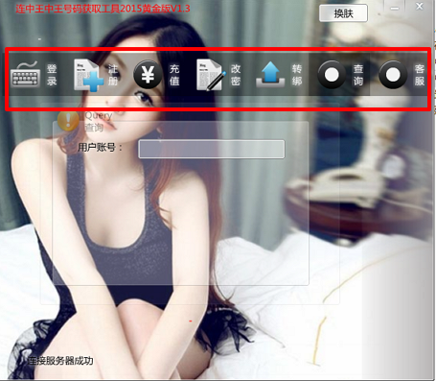Select the 转绑 text label

297,75
